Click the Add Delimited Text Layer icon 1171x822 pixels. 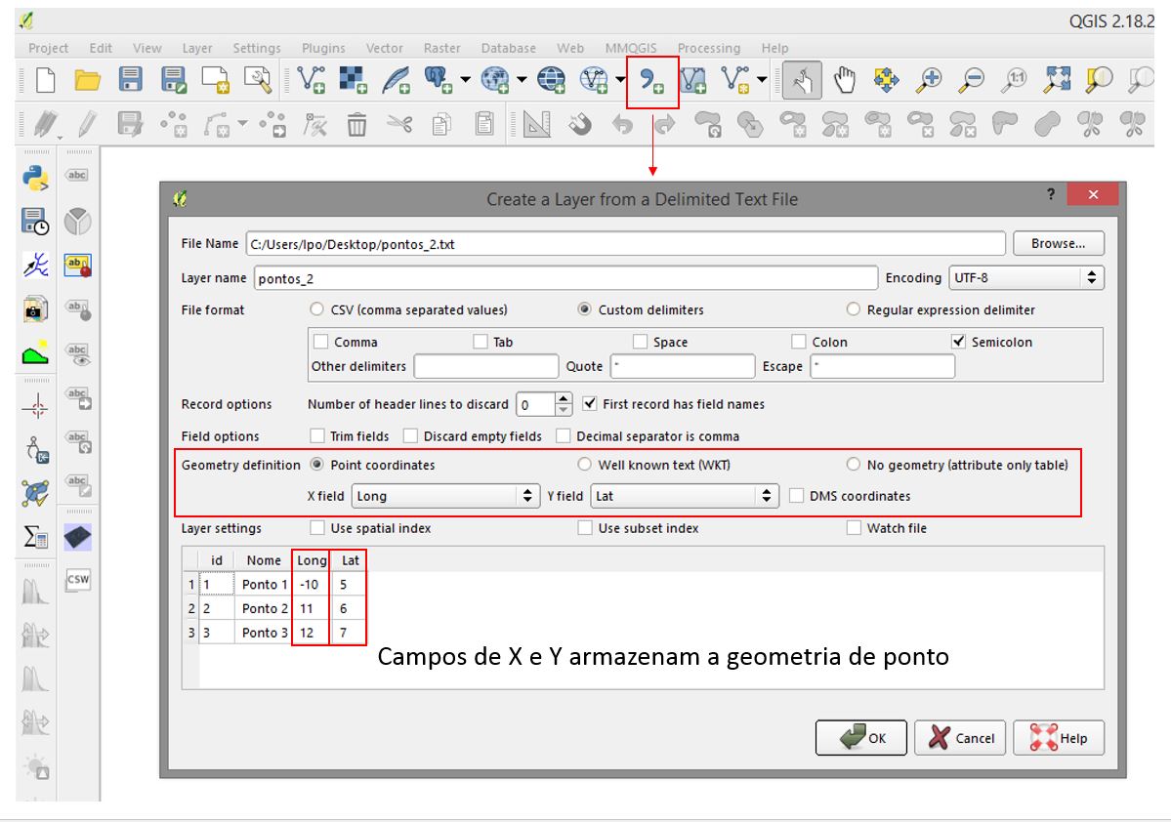coord(651,80)
